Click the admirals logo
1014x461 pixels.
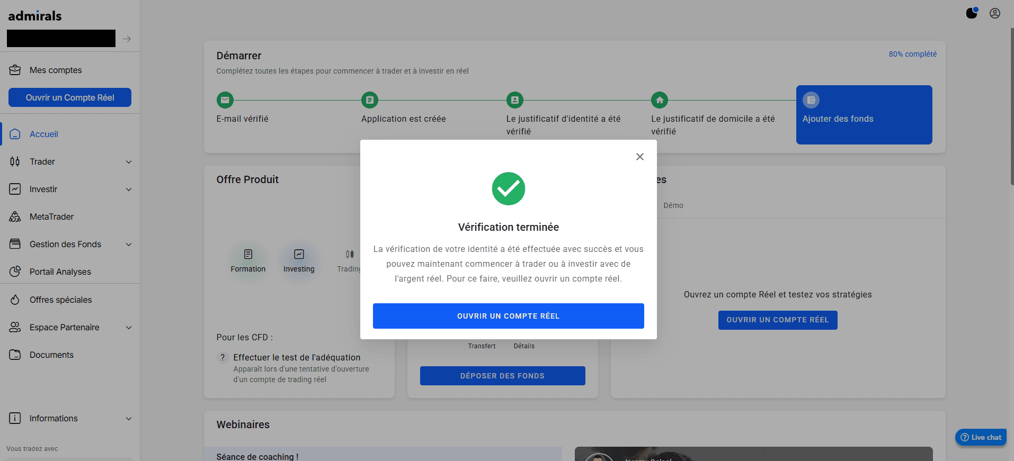click(x=35, y=16)
